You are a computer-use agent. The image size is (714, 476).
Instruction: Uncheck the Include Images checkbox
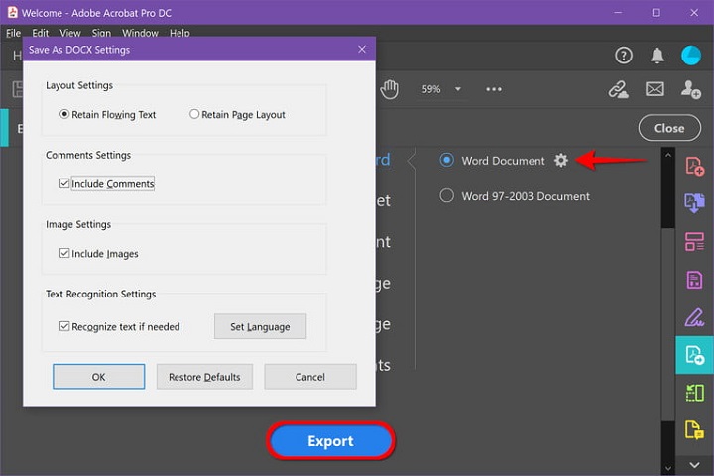tap(64, 254)
